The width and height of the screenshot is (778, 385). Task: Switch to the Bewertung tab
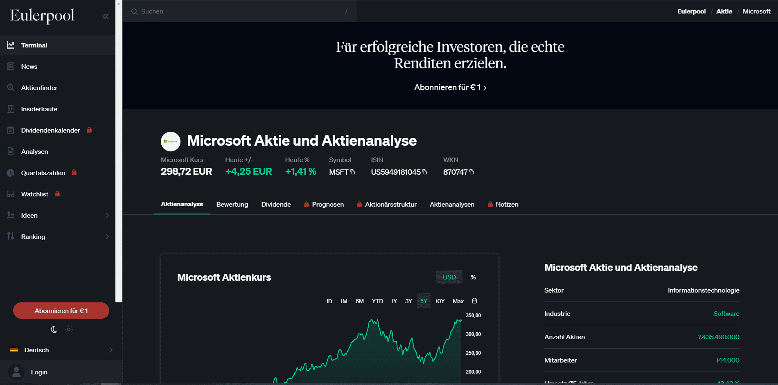coord(232,204)
